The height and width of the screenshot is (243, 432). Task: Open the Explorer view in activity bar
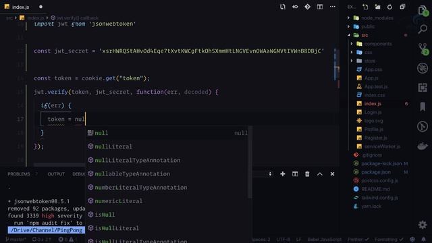click(x=423, y=11)
